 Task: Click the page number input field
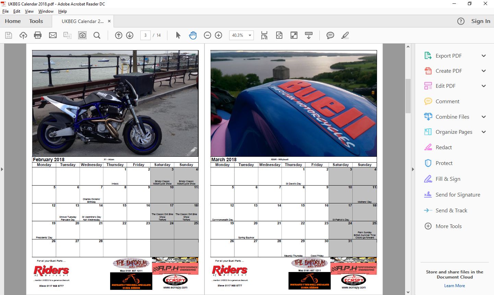click(145, 35)
